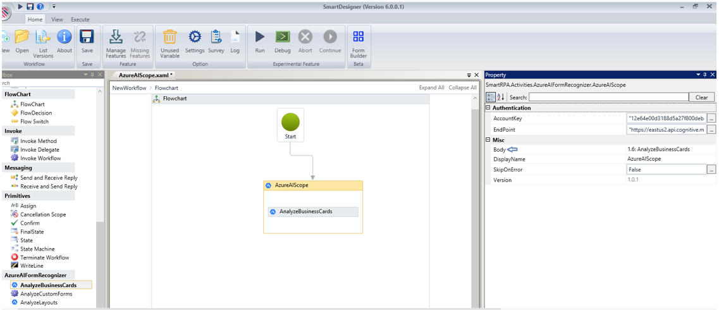Open the document tab list dropdown arrow

[x=469, y=75]
